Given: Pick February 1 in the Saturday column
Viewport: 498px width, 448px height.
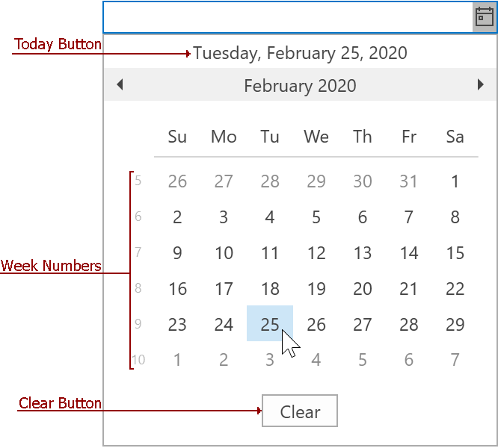Looking at the screenshot, I should 455,181.
